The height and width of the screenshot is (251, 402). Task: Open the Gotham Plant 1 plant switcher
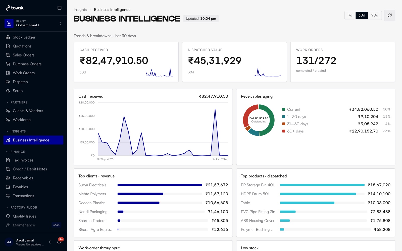[x=33, y=23]
